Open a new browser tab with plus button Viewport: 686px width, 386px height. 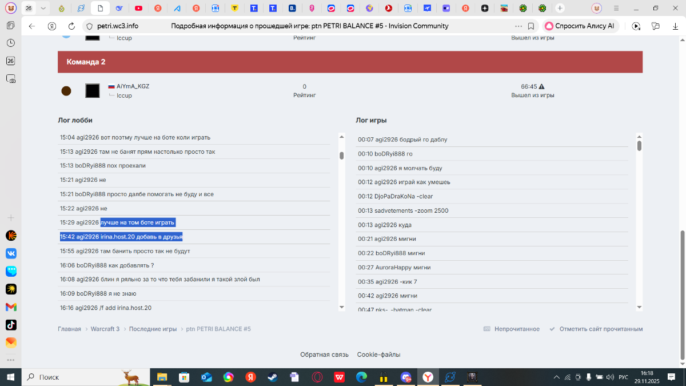pos(560,8)
